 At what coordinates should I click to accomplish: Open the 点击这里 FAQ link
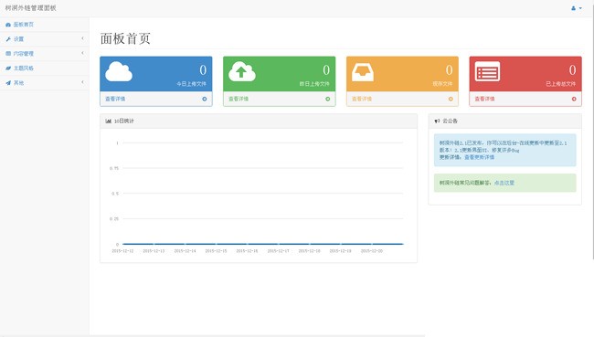504,183
